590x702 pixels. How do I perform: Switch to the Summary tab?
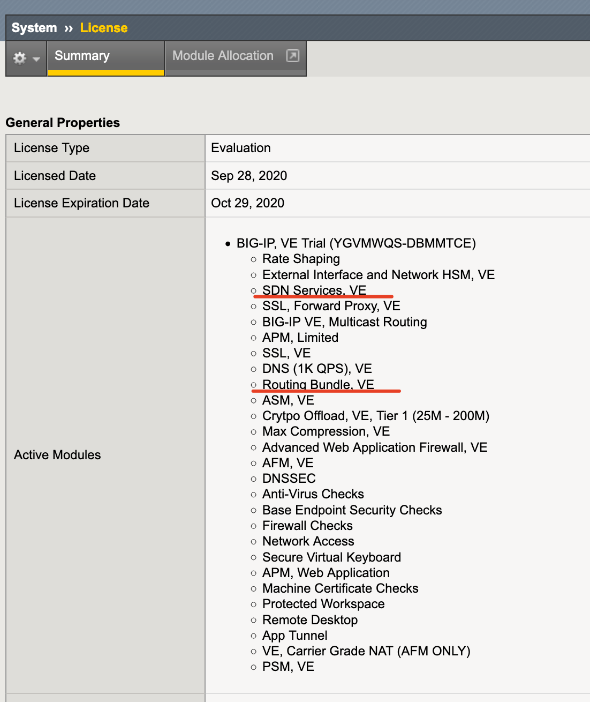click(105, 58)
